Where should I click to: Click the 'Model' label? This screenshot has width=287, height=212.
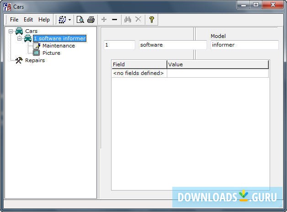pyautogui.click(x=218, y=36)
